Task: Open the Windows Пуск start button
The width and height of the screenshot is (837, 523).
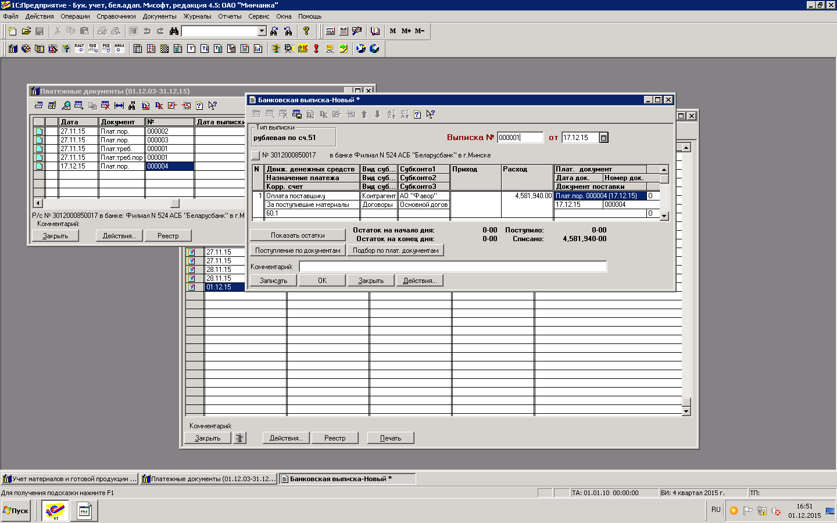Action: pyautogui.click(x=16, y=511)
